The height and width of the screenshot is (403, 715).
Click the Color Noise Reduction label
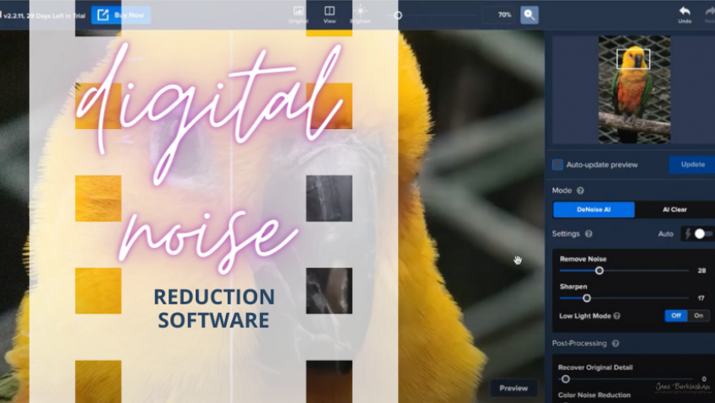(594, 395)
